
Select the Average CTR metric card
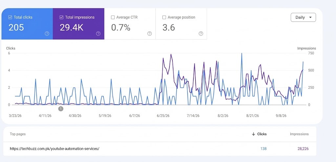130,24
